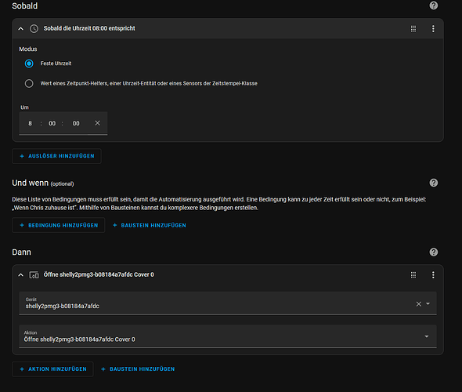Open the Gerät device dropdown arrow
Image resolution: width=462 pixels, height=392 pixels.
coord(428,303)
